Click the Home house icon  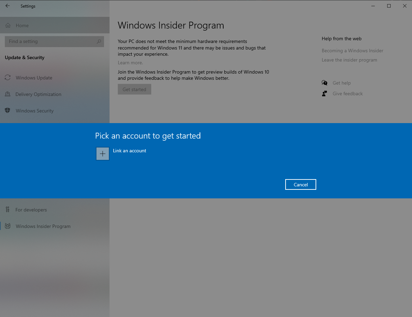coord(8,25)
